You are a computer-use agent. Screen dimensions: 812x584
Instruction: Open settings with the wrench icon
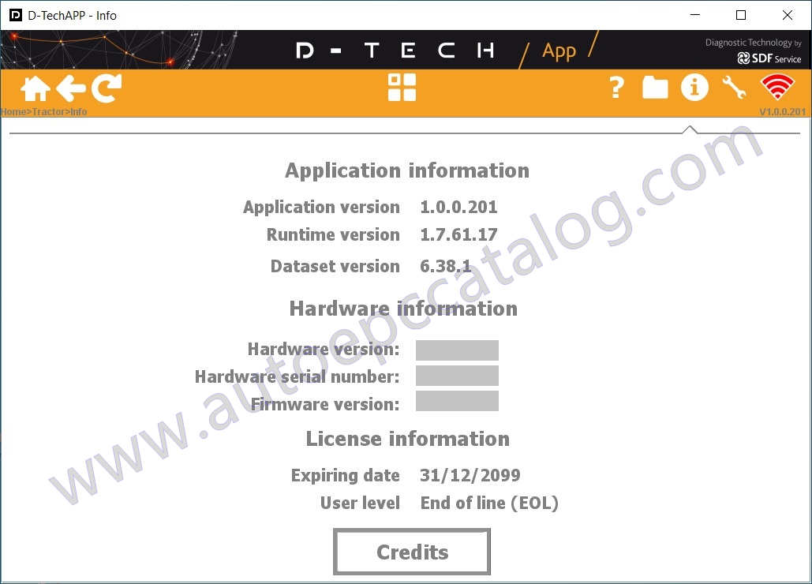click(735, 87)
